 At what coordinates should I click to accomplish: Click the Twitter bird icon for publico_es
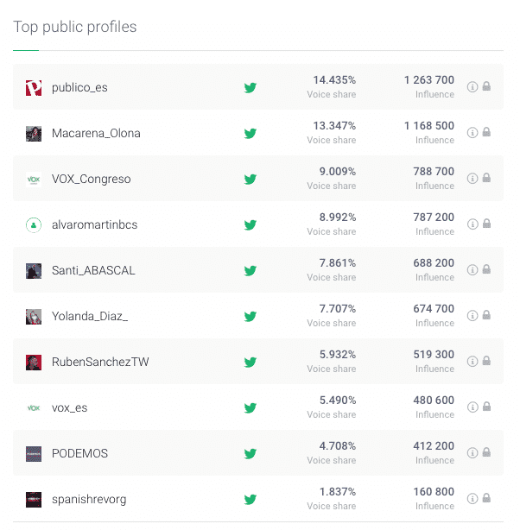click(250, 87)
